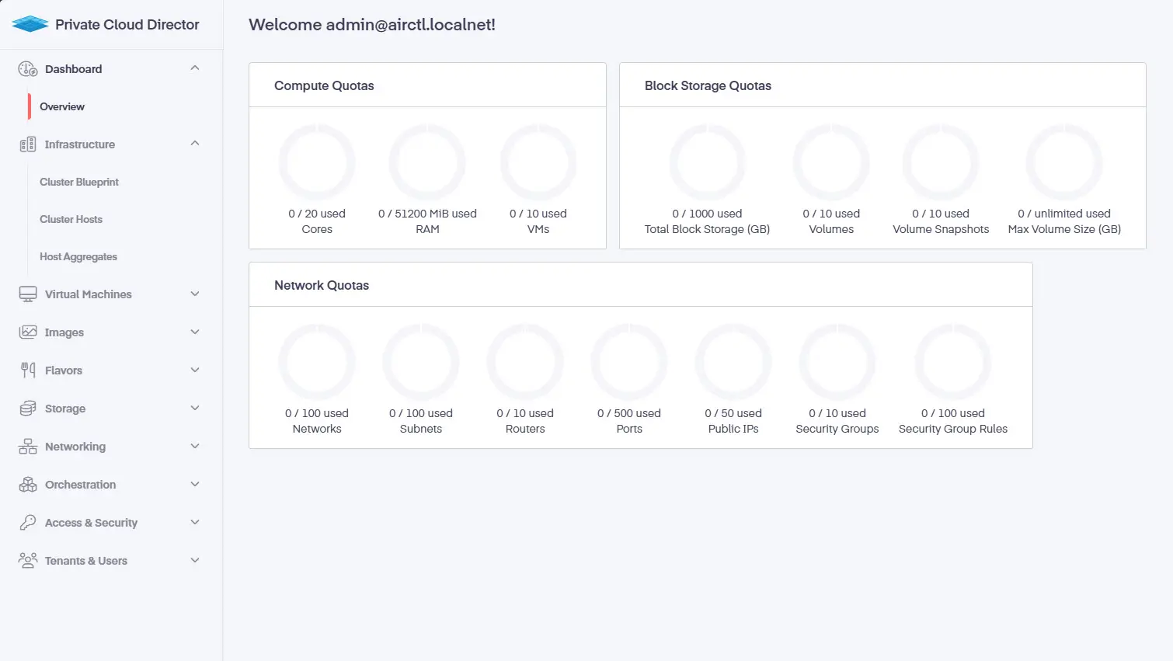This screenshot has width=1173, height=661.
Task: Click the Max Volume Size usage ring
Action: [1064, 162]
